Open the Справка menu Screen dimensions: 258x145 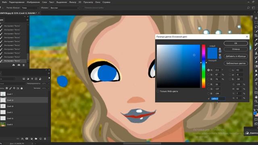(106, 2)
